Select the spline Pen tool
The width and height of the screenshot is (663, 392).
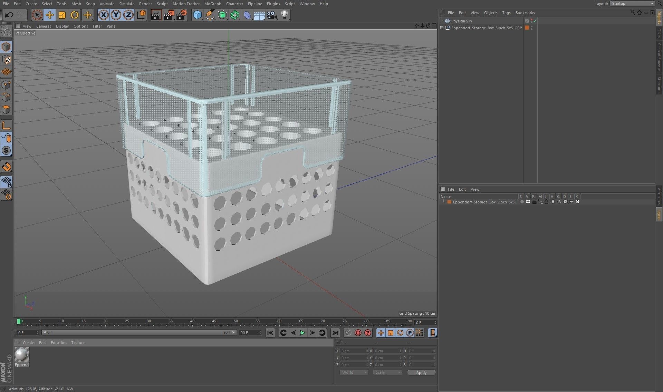coord(210,15)
